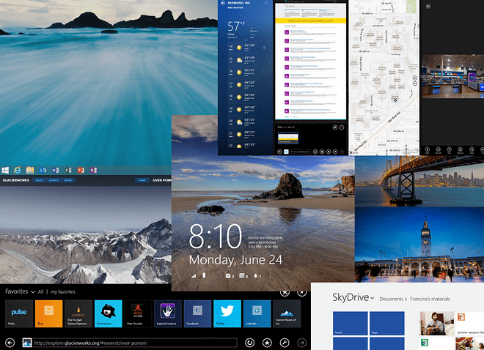Click the REDMOND, WA location heading
The height and width of the screenshot is (350, 484).
(x=238, y=3)
